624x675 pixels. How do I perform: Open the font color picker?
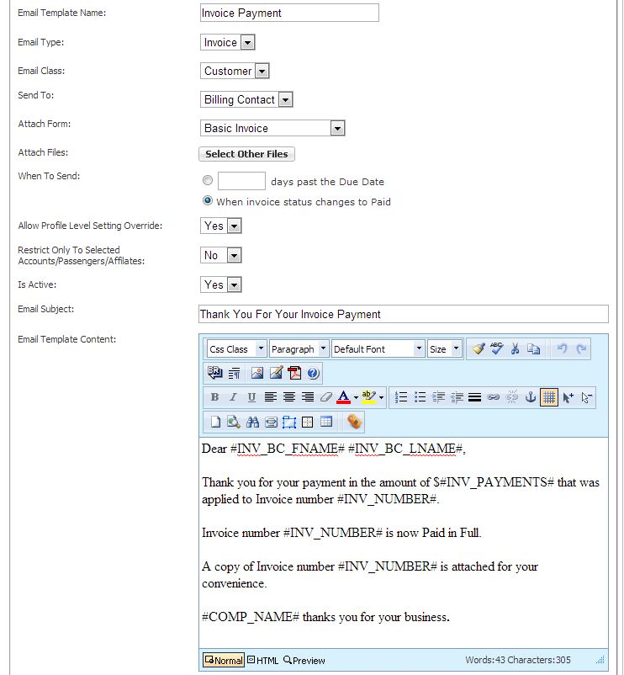(346, 397)
